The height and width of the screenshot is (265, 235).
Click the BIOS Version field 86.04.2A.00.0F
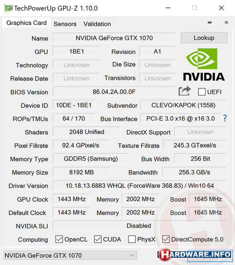pos(114,92)
